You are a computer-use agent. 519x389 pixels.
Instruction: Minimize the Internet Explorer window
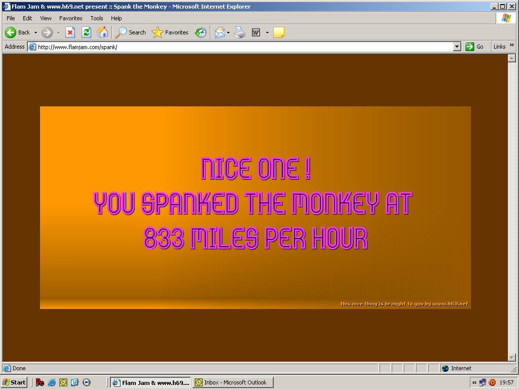tap(495, 6)
